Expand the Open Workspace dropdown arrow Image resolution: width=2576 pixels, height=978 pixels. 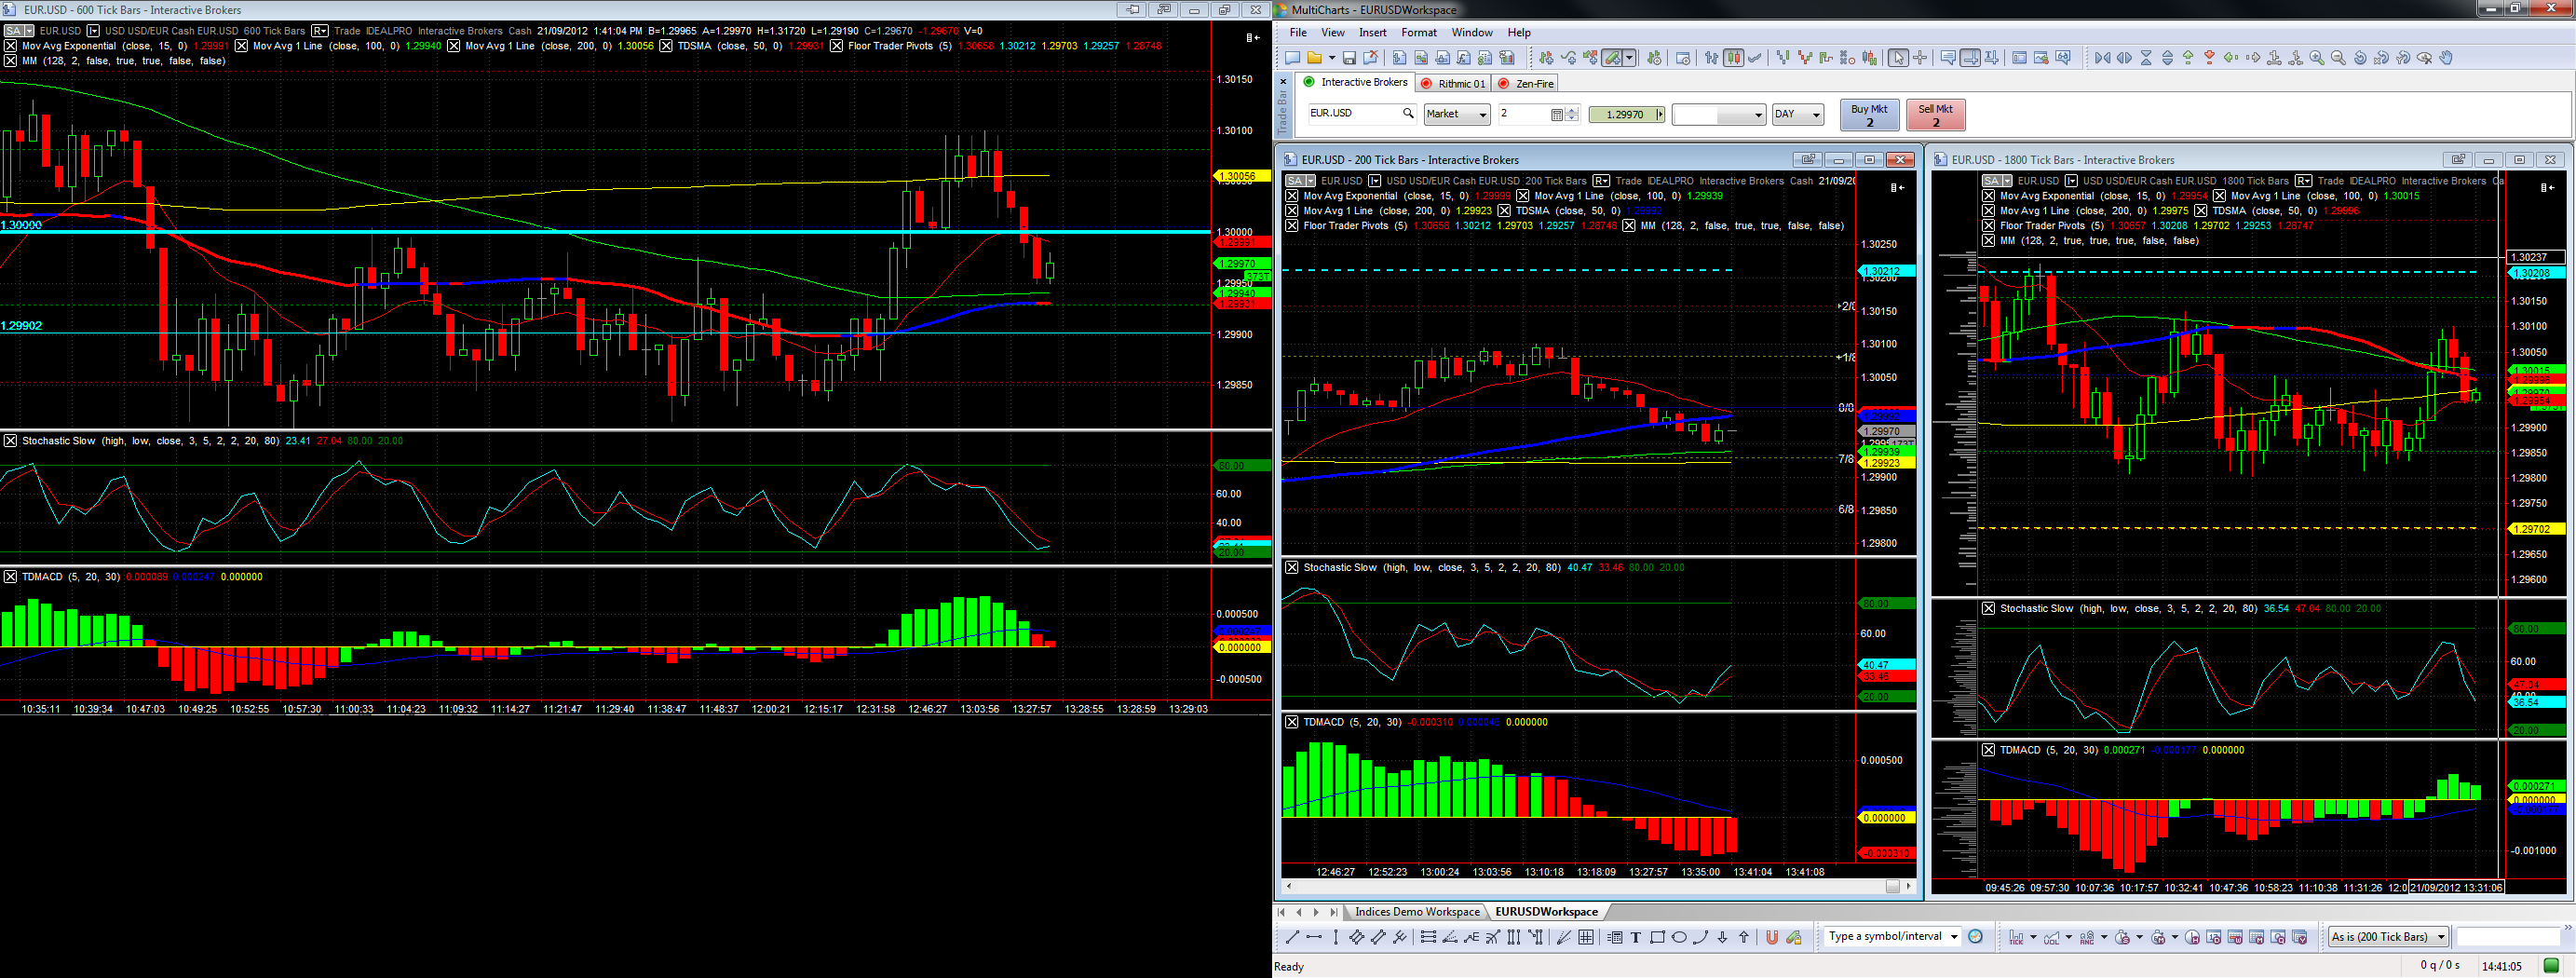[x=1332, y=58]
